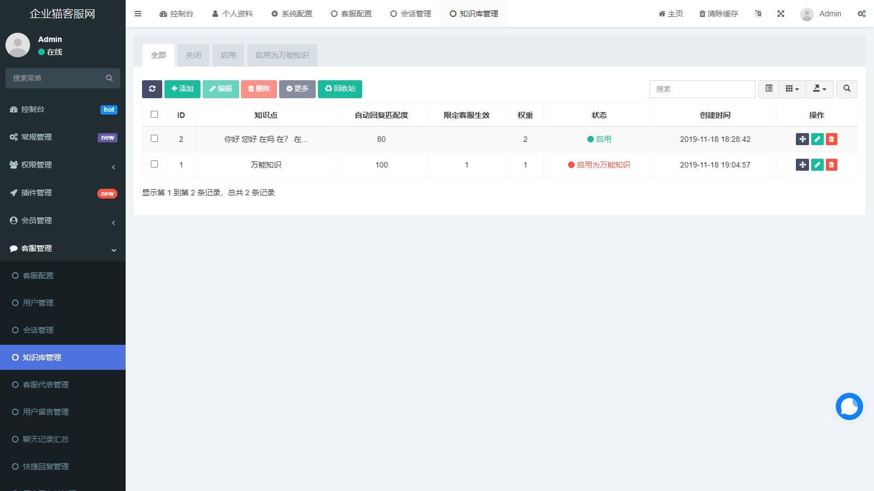This screenshot has width=874, height=491.
Task: Click the red delete icon for row ID 2
Action: [x=831, y=139]
